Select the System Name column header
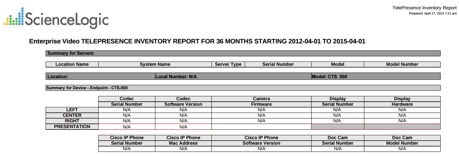Screen dimensions: 459x156 coord(155,64)
